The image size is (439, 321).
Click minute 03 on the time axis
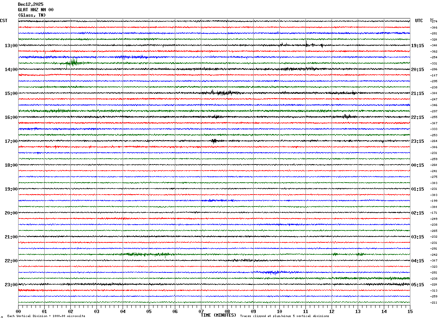click(97, 311)
